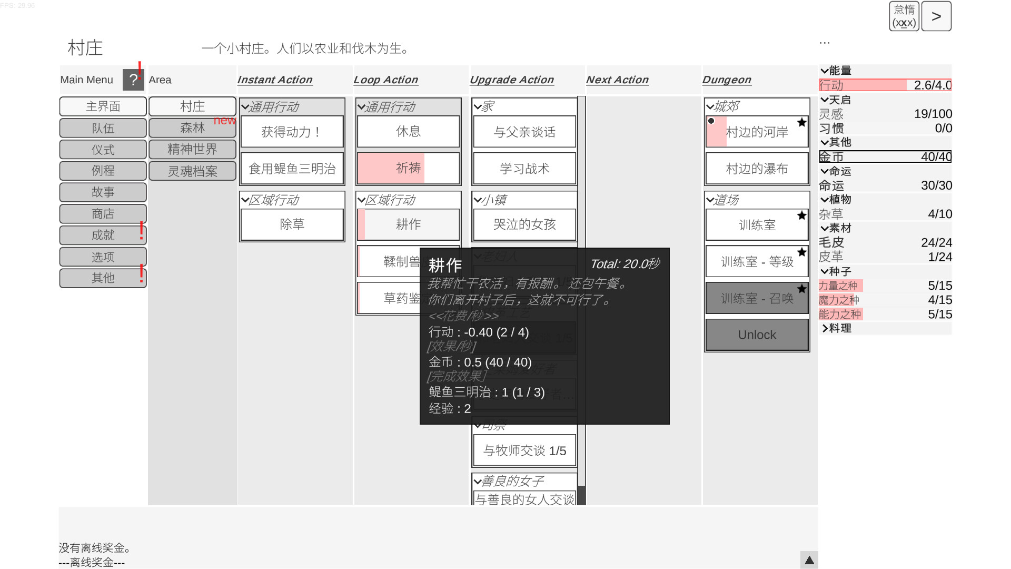The height and width of the screenshot is (569, 1011).
Task: Click the star on 训练室 - 召唤
Action: pos(802,288)
